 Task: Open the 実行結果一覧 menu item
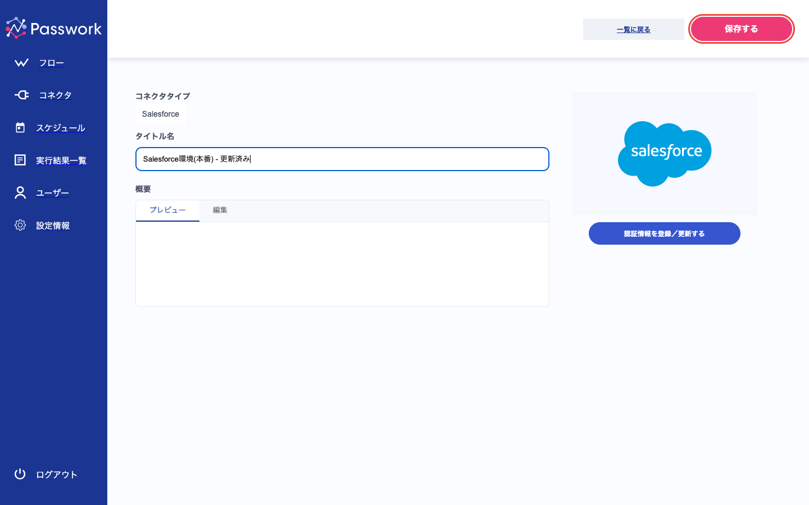click(x=61, y=160)
